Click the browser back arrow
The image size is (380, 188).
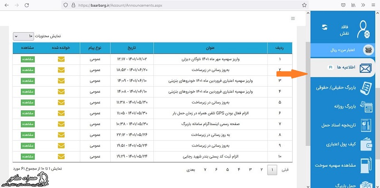[x=7, y=5]
